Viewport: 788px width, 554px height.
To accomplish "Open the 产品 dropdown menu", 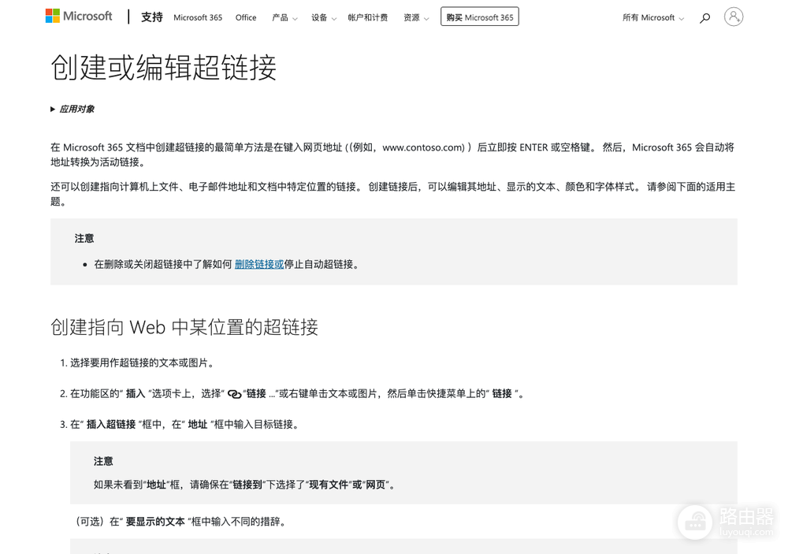I will pos(284,17).
